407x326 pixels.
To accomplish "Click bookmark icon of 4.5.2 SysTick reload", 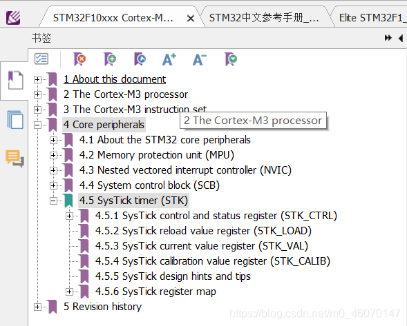I will click(x=84, y=231).
